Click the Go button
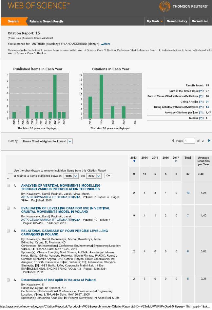The width and height of the screenshot is (212, 310). pyautogui.click(x=108, y=175)
